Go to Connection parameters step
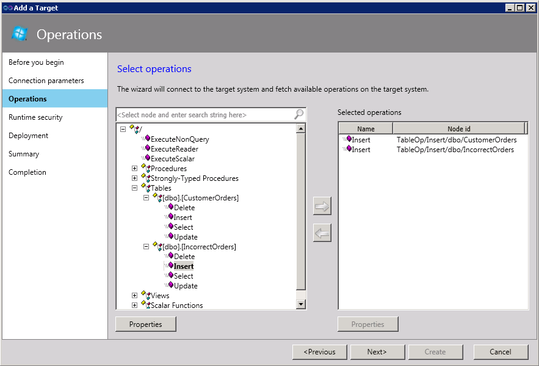539x366 pixels. point(46,81)
